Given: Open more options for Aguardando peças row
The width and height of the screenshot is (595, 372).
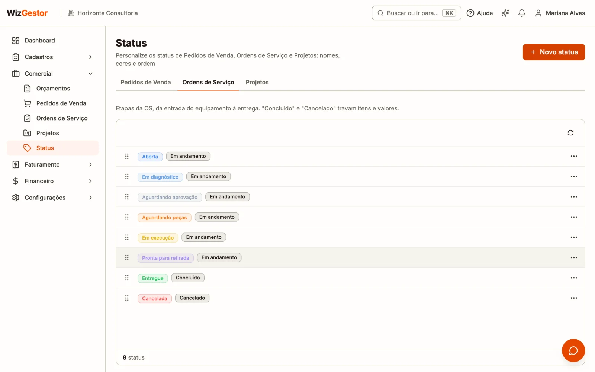Looking at the screenshot, I should [574, 217].
